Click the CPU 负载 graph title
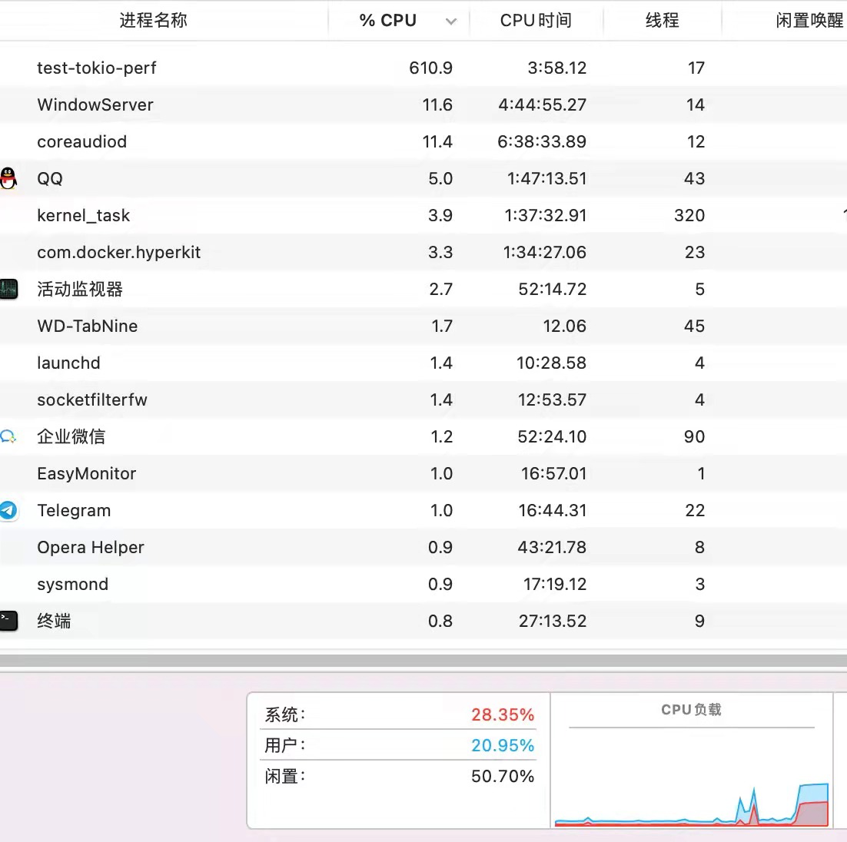This screenshot has height=842, width=847. (x=691, y=710)
